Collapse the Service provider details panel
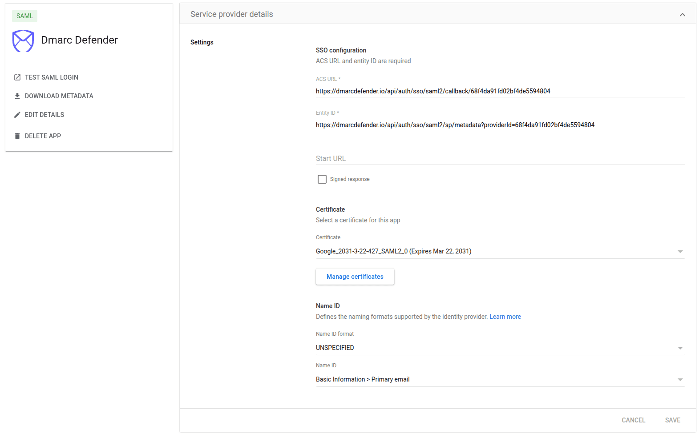 coord(682,15)
